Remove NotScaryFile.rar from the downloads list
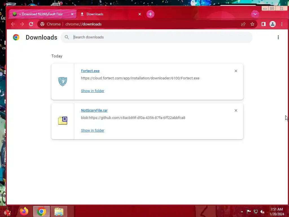The width and height of the screenshot is (289, 217). click(236, 110)
